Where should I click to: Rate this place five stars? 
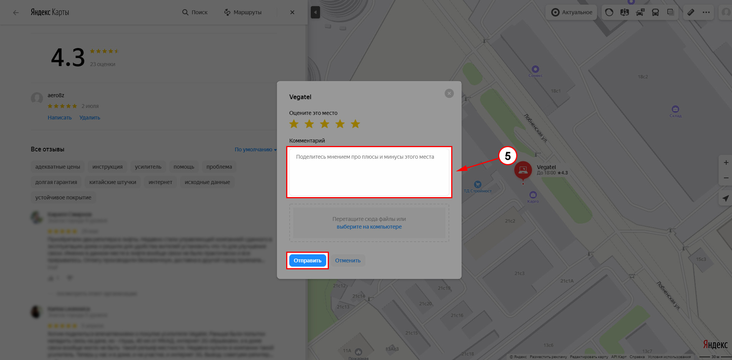click(x=355, y=124)
